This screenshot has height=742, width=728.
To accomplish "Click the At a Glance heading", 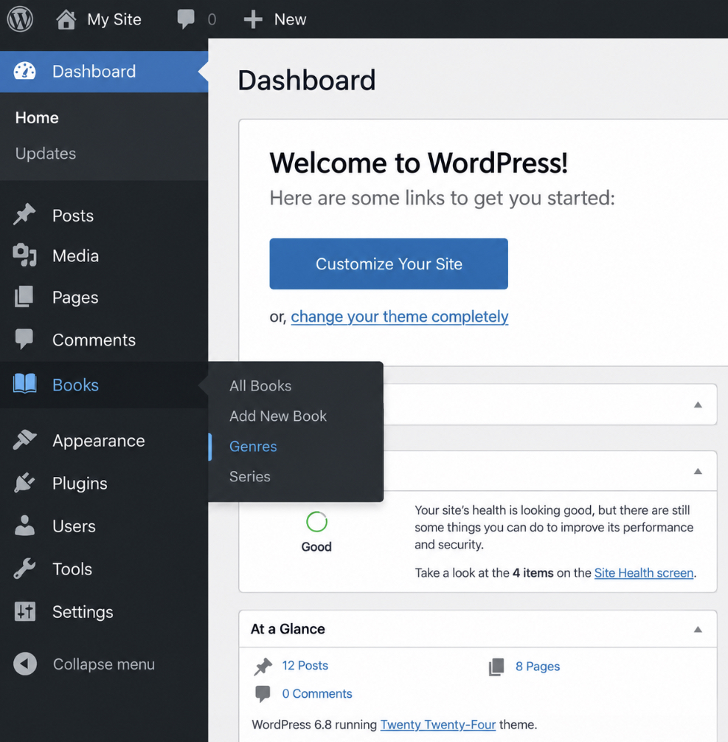I will (288, 629).
